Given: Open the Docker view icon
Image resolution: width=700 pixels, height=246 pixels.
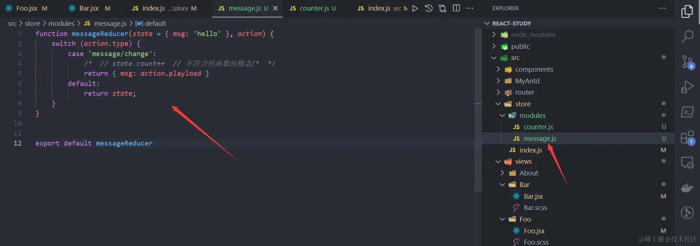Looking at the screenshot, I should [687, 188].
